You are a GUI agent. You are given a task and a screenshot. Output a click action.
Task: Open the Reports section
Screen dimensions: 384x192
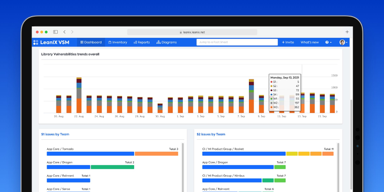(142, 42)
